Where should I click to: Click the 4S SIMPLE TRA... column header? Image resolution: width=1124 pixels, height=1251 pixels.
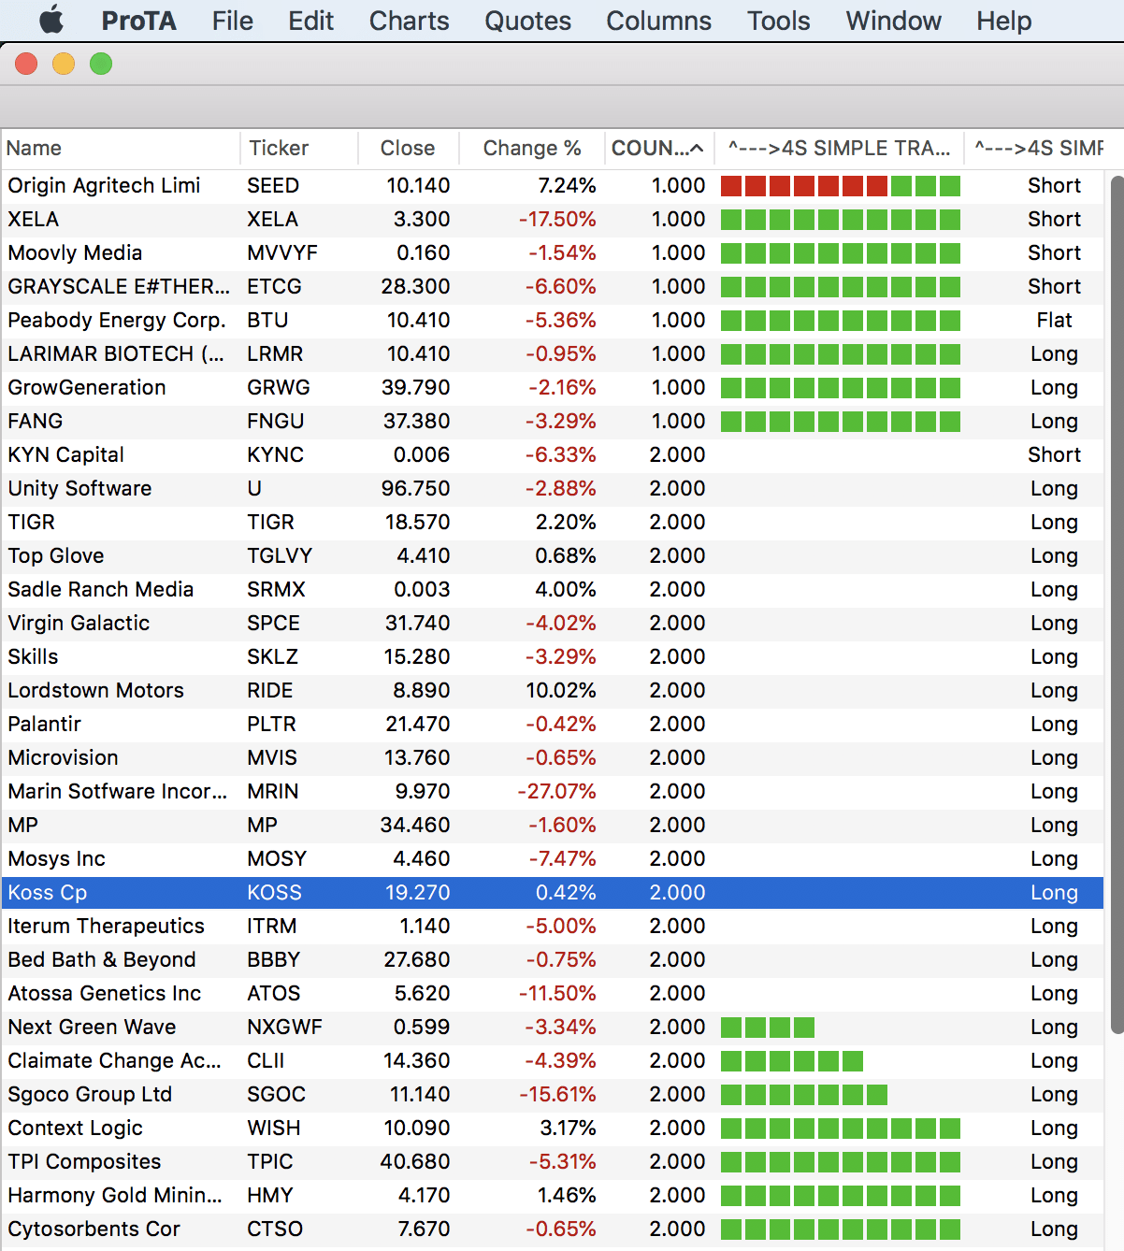coord(840,148)
